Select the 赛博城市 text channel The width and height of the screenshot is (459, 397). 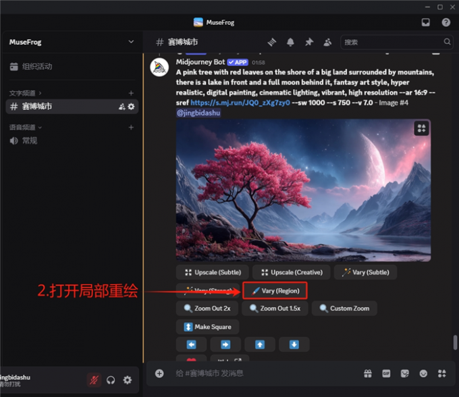(x=72, y=107)
